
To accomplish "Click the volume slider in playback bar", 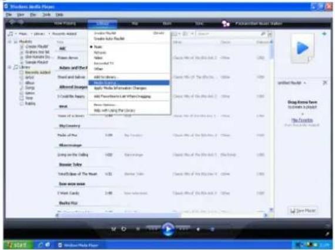I will point(212,229).
